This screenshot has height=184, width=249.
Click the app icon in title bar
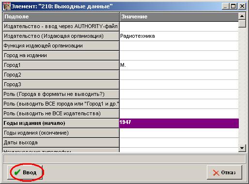[x=7, y=6]
